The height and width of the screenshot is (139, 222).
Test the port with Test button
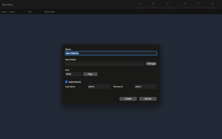90,74
